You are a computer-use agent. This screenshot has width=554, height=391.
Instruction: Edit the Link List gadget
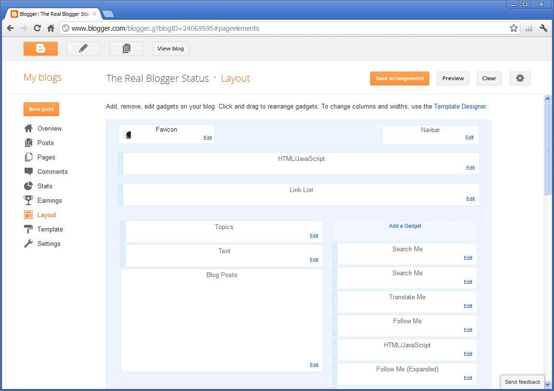pyautogui.click(x=471, y=199)
